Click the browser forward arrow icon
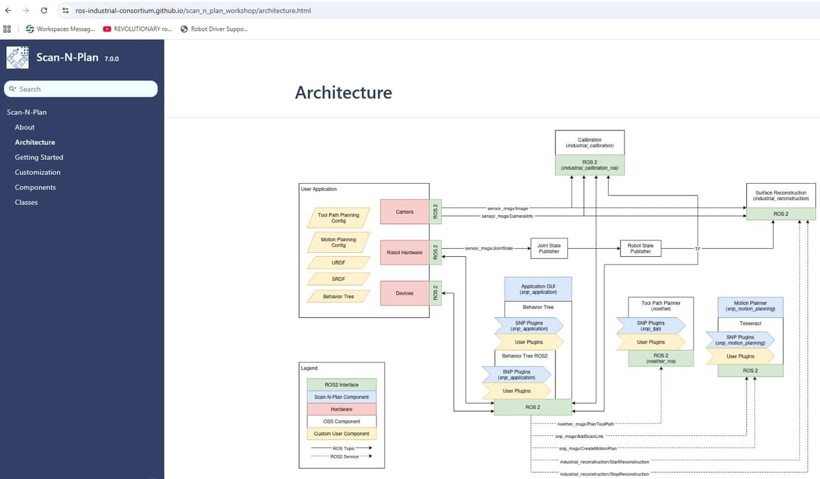Viewport: 820px width, 479px height. tap(25, 10)
